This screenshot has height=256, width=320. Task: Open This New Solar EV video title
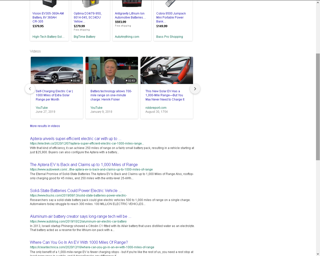pos(165,95)
